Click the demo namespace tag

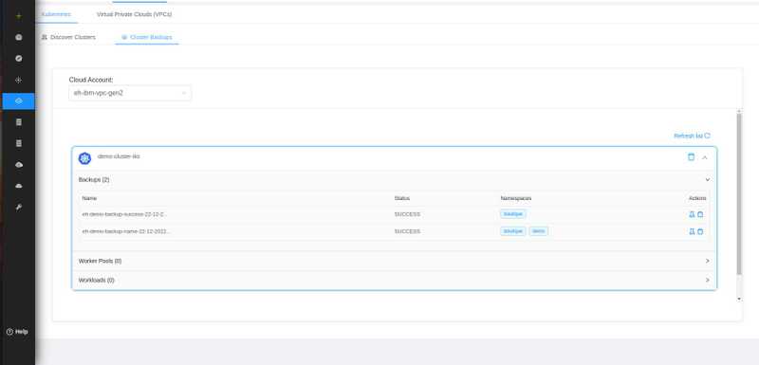538,231
